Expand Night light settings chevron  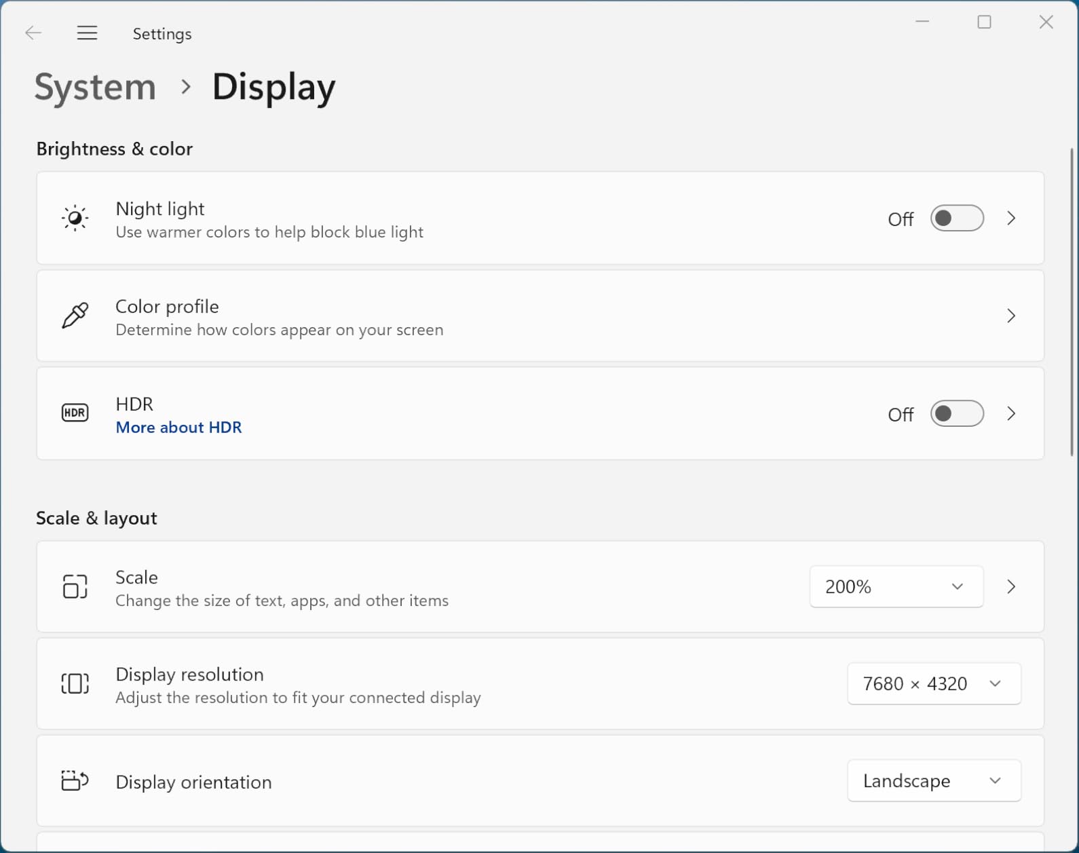[1011, 219]
